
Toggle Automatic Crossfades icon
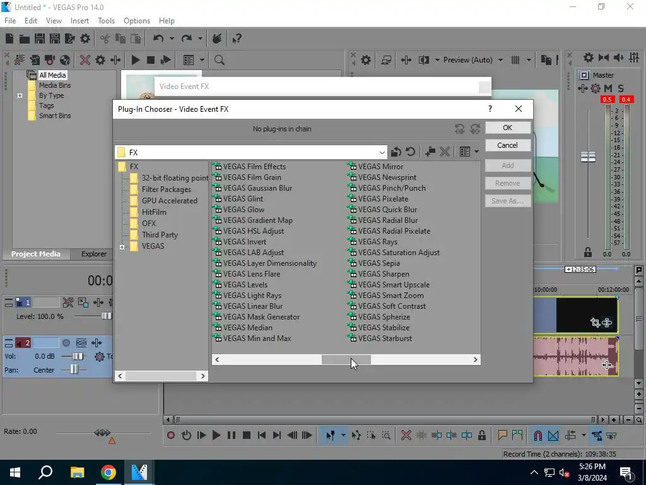pyautogui.click(x=553, y=435)
